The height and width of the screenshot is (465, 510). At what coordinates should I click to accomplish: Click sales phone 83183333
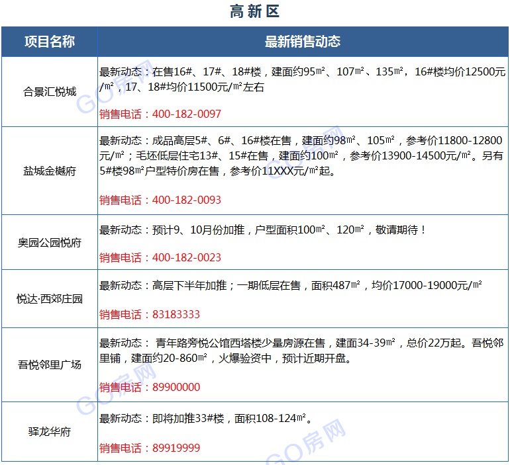click(176, 314)
